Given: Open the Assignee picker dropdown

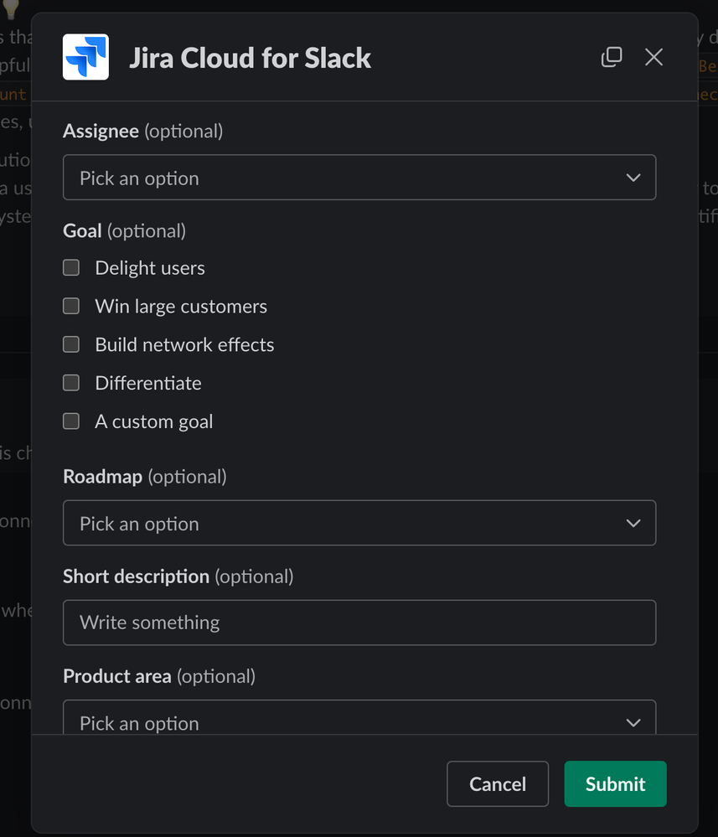Looking at the screenshot, I should pos(359,178).
